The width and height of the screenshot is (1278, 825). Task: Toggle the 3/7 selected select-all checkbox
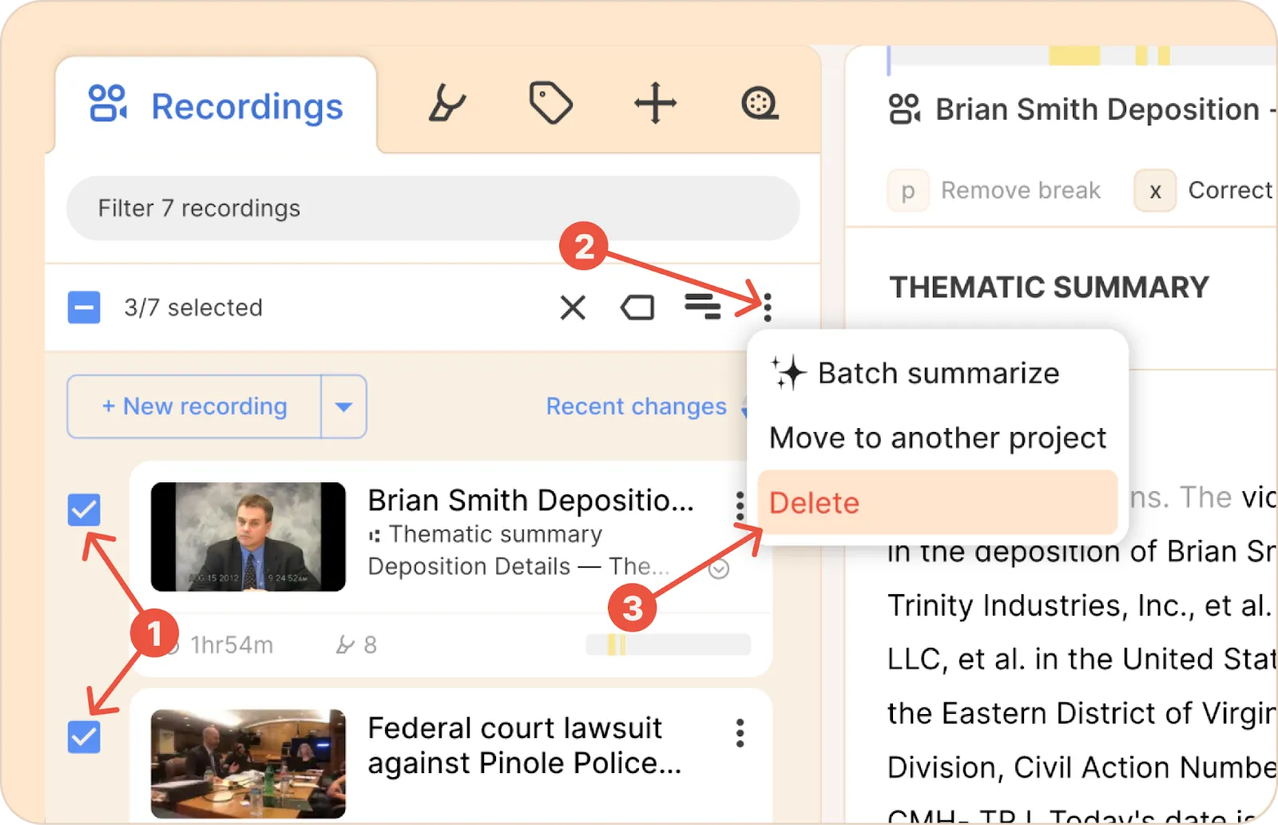pyautogui.click(x=84, y=307)
